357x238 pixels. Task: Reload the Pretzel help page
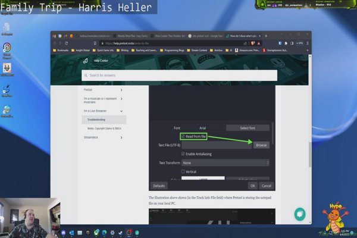66,43
